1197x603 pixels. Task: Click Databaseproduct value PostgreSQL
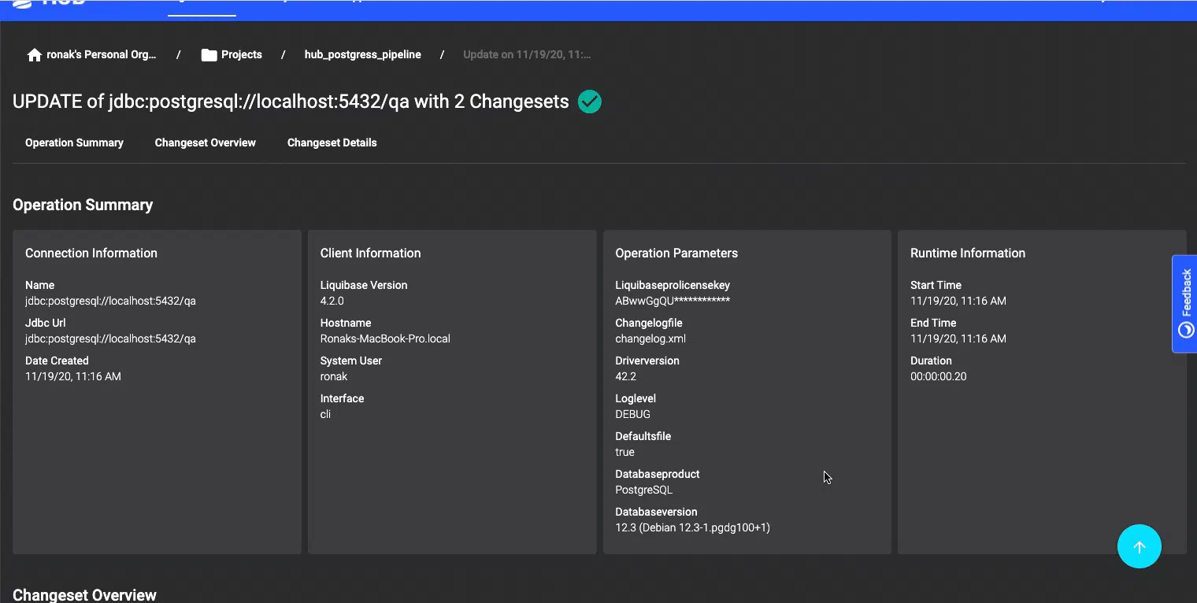pyautogui.click(x=644, y=490)
